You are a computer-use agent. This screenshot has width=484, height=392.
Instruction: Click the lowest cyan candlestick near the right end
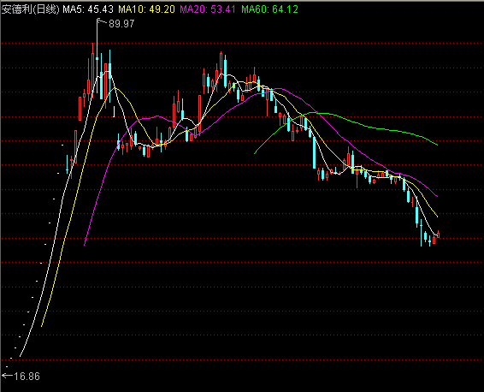pyautogui.click(x=421, y=233)
